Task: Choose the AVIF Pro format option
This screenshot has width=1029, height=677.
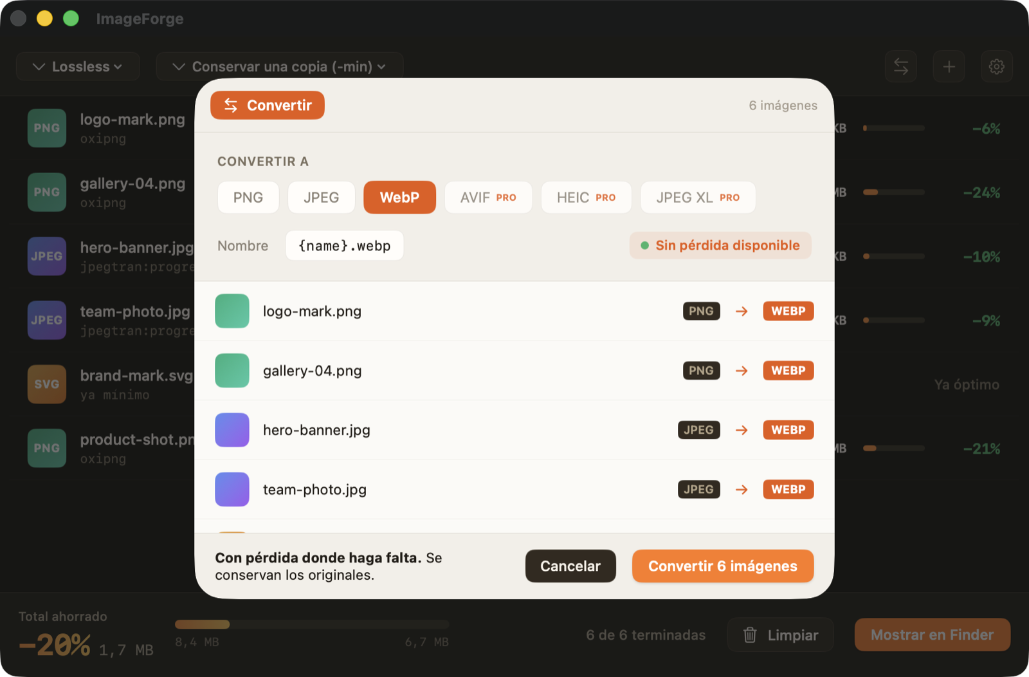Action: pos(488,197)
